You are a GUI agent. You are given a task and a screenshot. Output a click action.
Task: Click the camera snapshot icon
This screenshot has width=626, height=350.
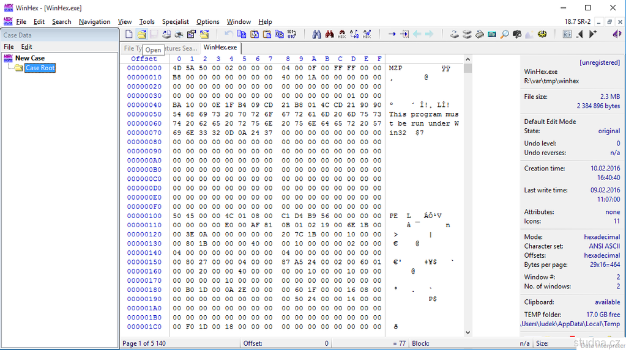point(517,34)
